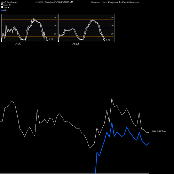The height and width of the screenshot is (174, 174).
Task: Select the 'Daily Stochastics' title text
Action: pyautogui.click(x=9, y=2)
